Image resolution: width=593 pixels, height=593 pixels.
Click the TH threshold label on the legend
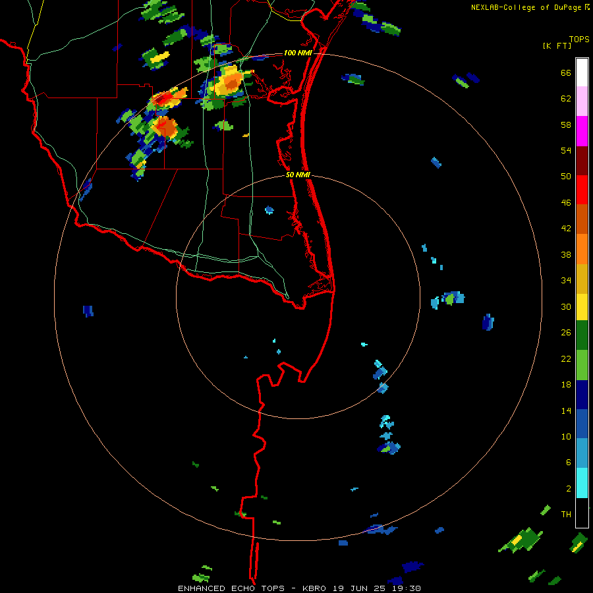pyautogui.click(x=566, y=515)
